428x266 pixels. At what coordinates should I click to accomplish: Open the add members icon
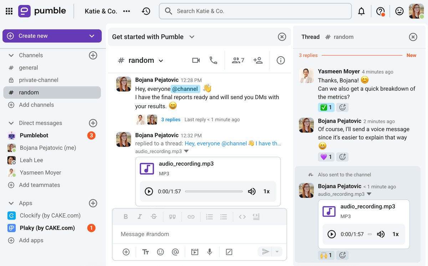pos(258,61)
